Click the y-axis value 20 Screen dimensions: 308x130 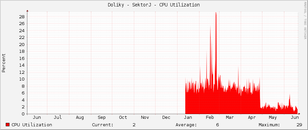22,44
